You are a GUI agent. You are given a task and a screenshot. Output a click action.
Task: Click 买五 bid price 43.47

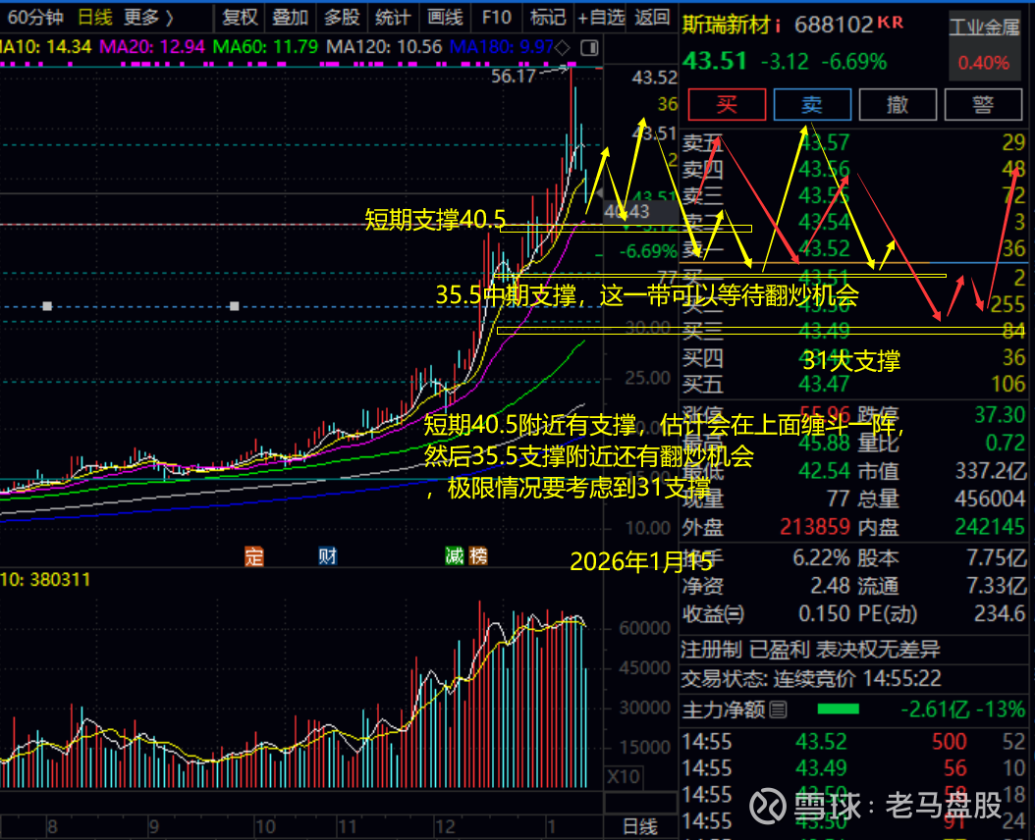(823, 384)
